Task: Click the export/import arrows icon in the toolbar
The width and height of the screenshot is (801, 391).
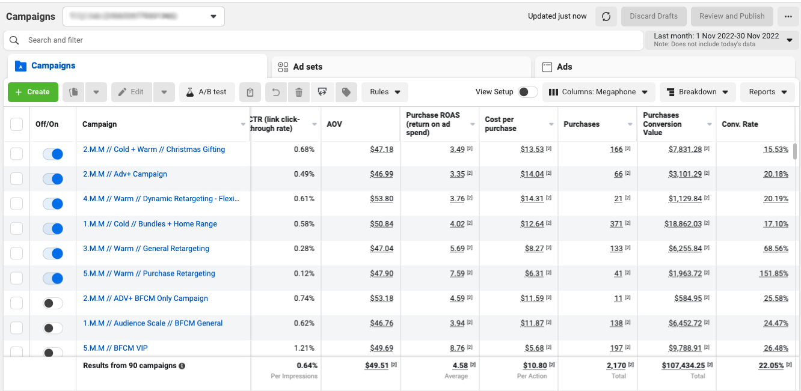Action: pos(322,92)
